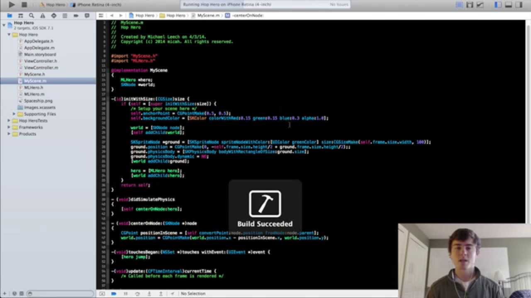
Task: Collapse the Hop Hero project root
Action: [4, 25]
